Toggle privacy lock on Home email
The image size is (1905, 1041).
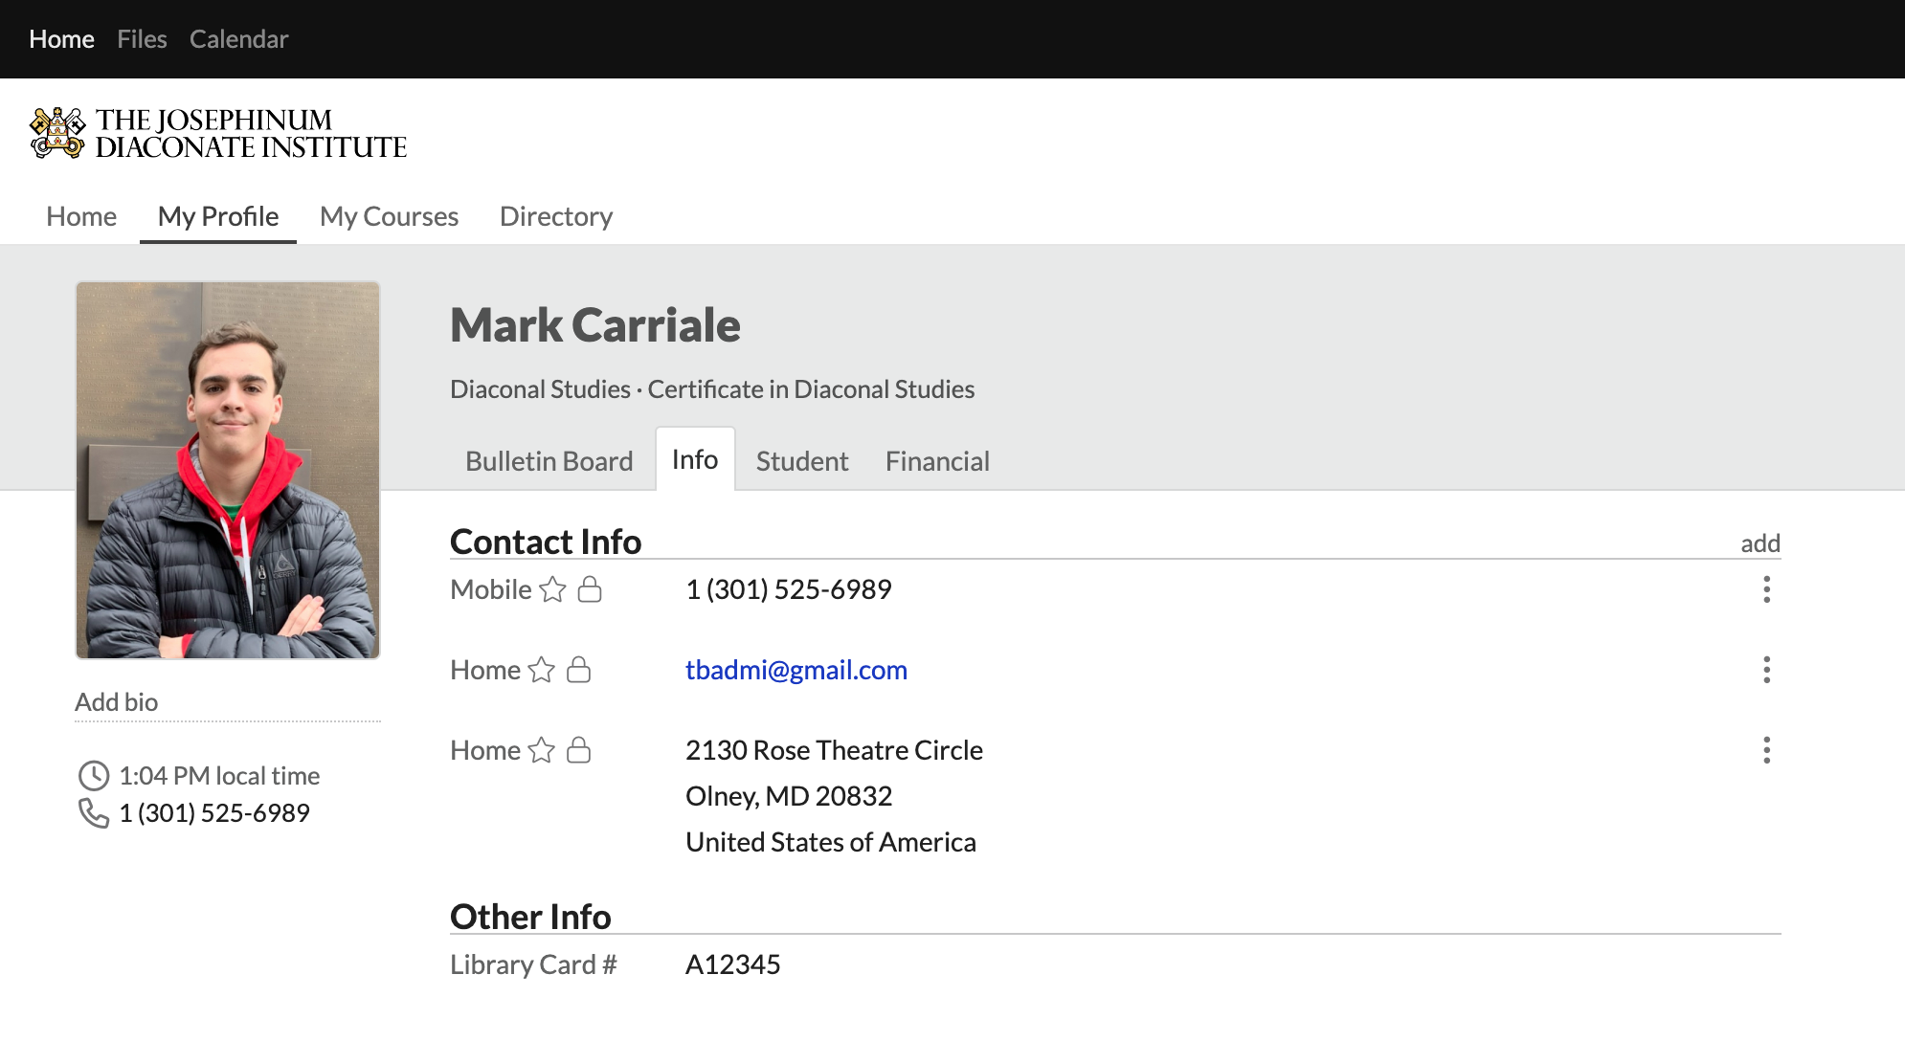tap(578, 670)
